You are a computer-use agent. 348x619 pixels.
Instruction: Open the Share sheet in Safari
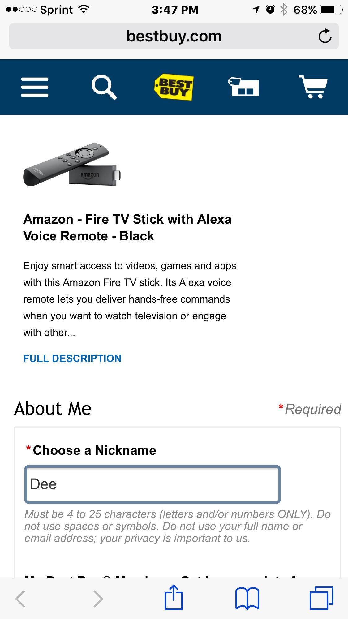174,598
